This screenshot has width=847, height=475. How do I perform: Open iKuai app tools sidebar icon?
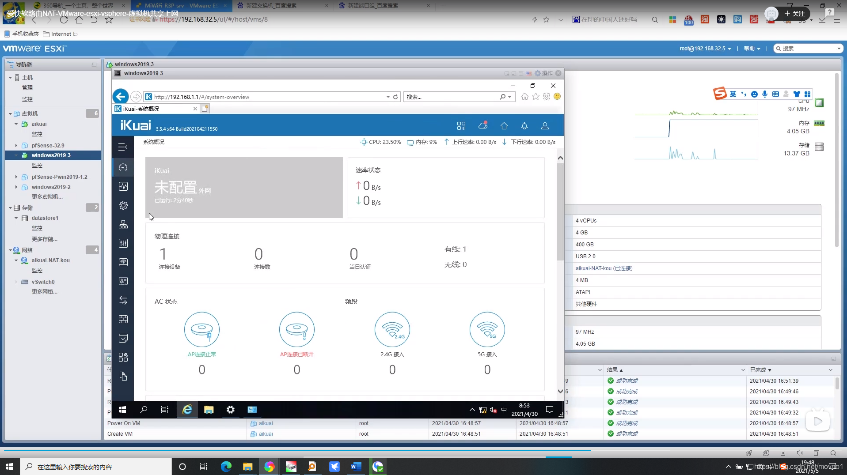(x=123, y=357)
